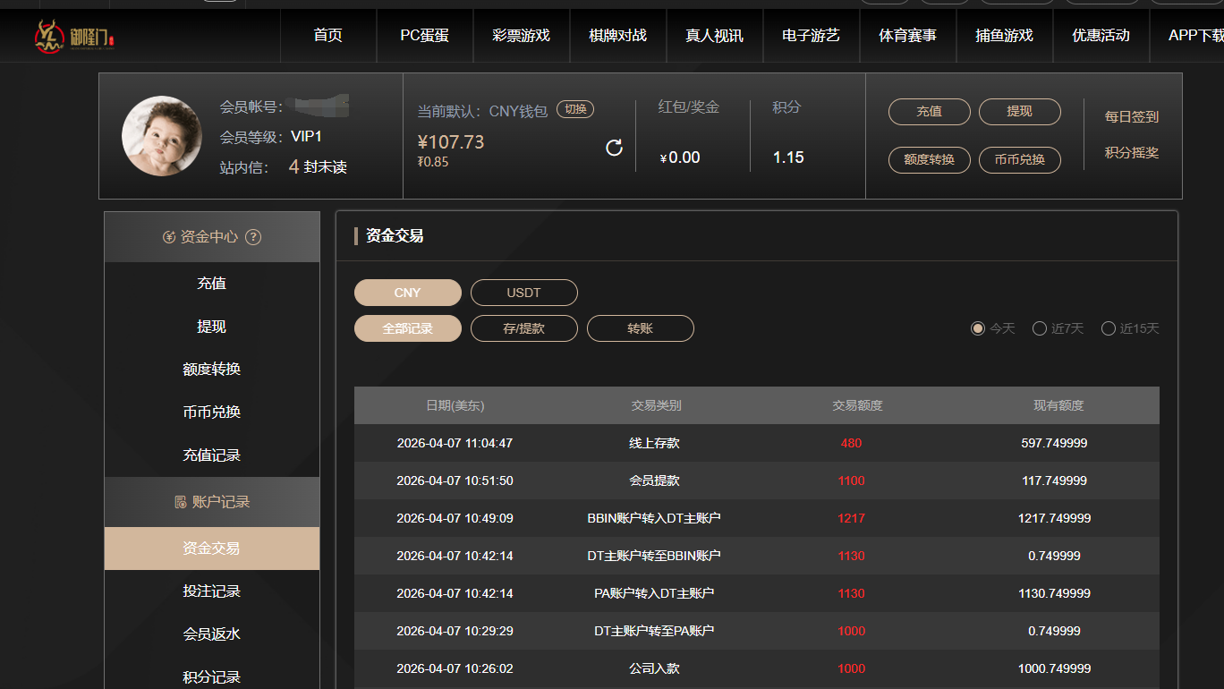Open 投注记录 in the sidebar
Image resolution: width=1224 pixels, height=689 pixels.
211,591
